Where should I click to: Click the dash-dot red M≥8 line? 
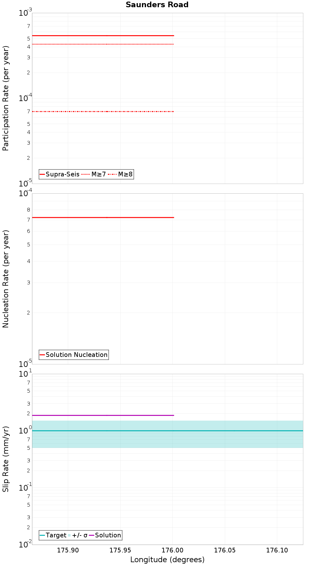pyautogui.click(x=103, y=111)
